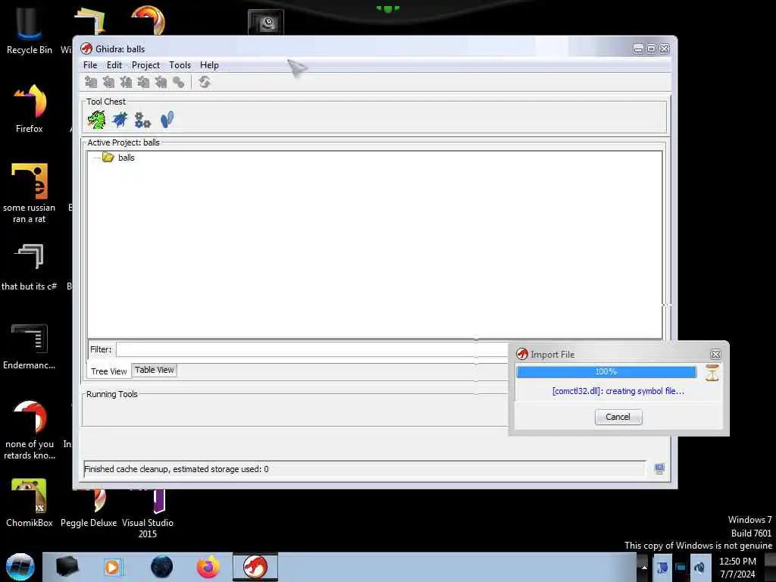
Task: Select the ChomikBox desktop icon
Action: coord(30,502)
